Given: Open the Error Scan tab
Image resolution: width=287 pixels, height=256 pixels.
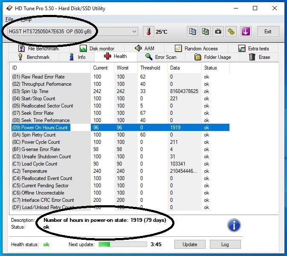Looking at the screenshot, I should tap(161, 57).
